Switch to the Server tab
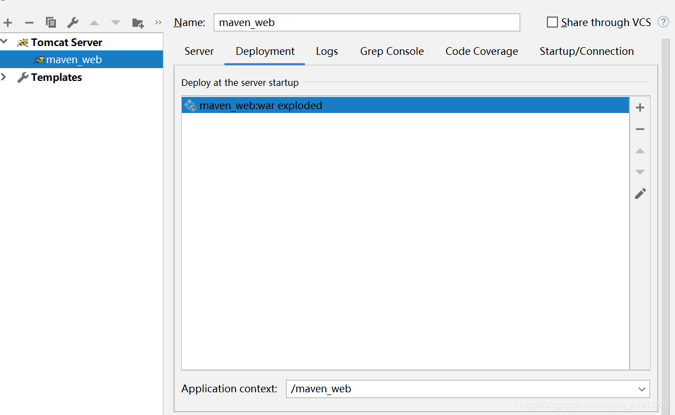 click(199, 52)
